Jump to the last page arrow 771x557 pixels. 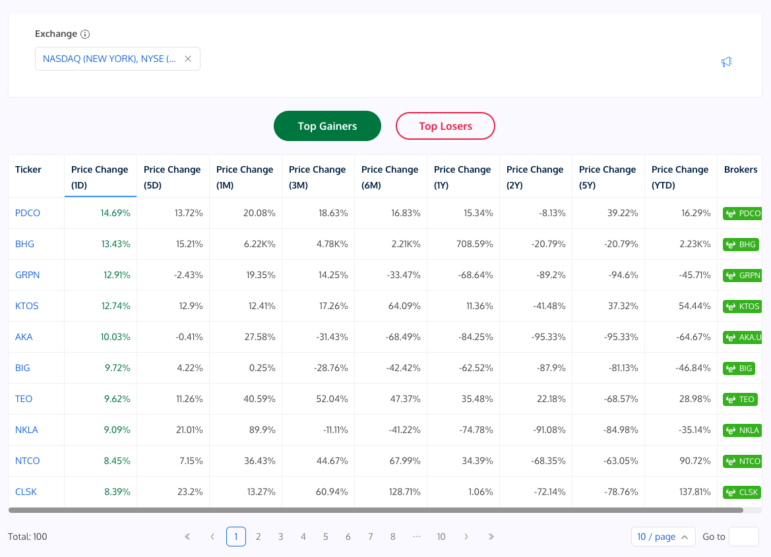pyautogui.click(x=491, y=537)
